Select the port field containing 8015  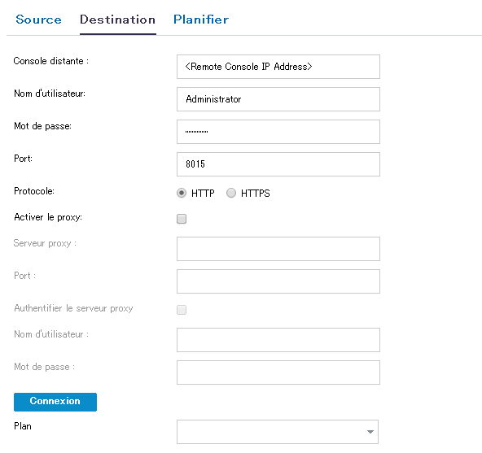pos(278,164)
